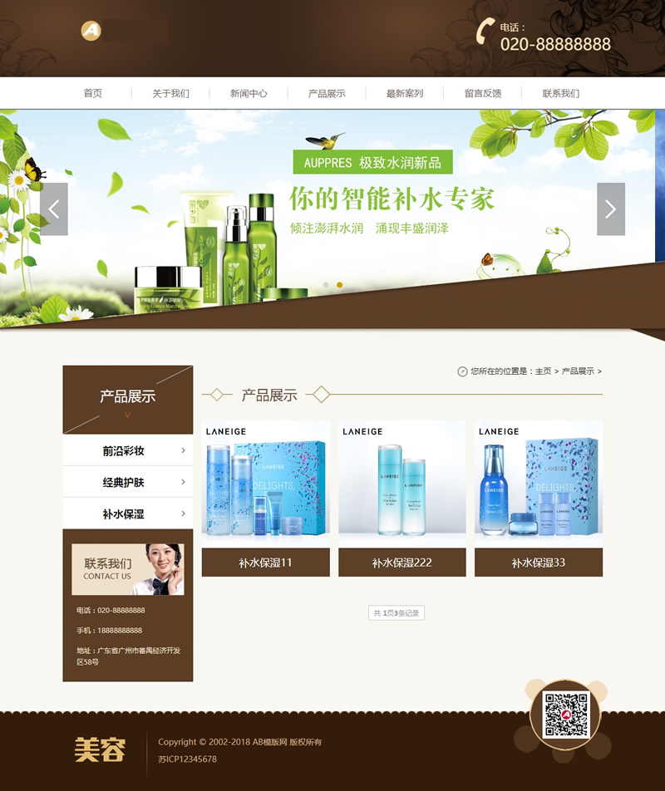Open 新闻中心 in navigation menu
Image resolution: width=665 pixels, height=791 pixels.
tap(249, 93)
